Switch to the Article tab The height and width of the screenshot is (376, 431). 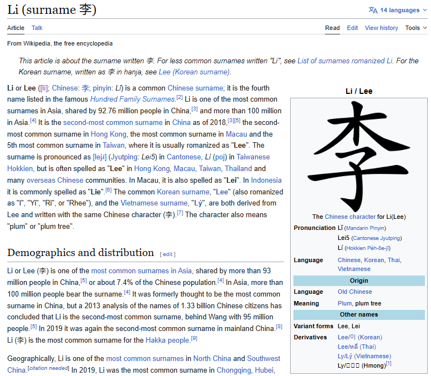click(x=16, y=28)
